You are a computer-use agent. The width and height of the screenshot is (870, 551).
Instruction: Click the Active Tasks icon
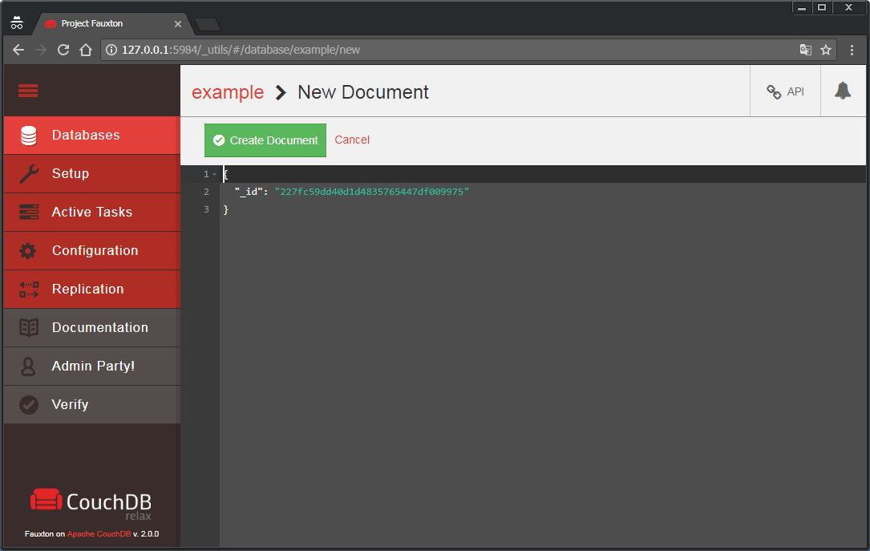click(29, 213)
